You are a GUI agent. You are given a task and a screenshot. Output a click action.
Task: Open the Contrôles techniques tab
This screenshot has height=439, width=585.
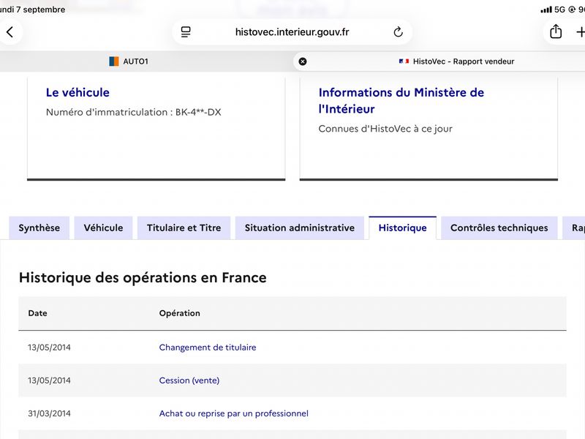tap(499, 228)
